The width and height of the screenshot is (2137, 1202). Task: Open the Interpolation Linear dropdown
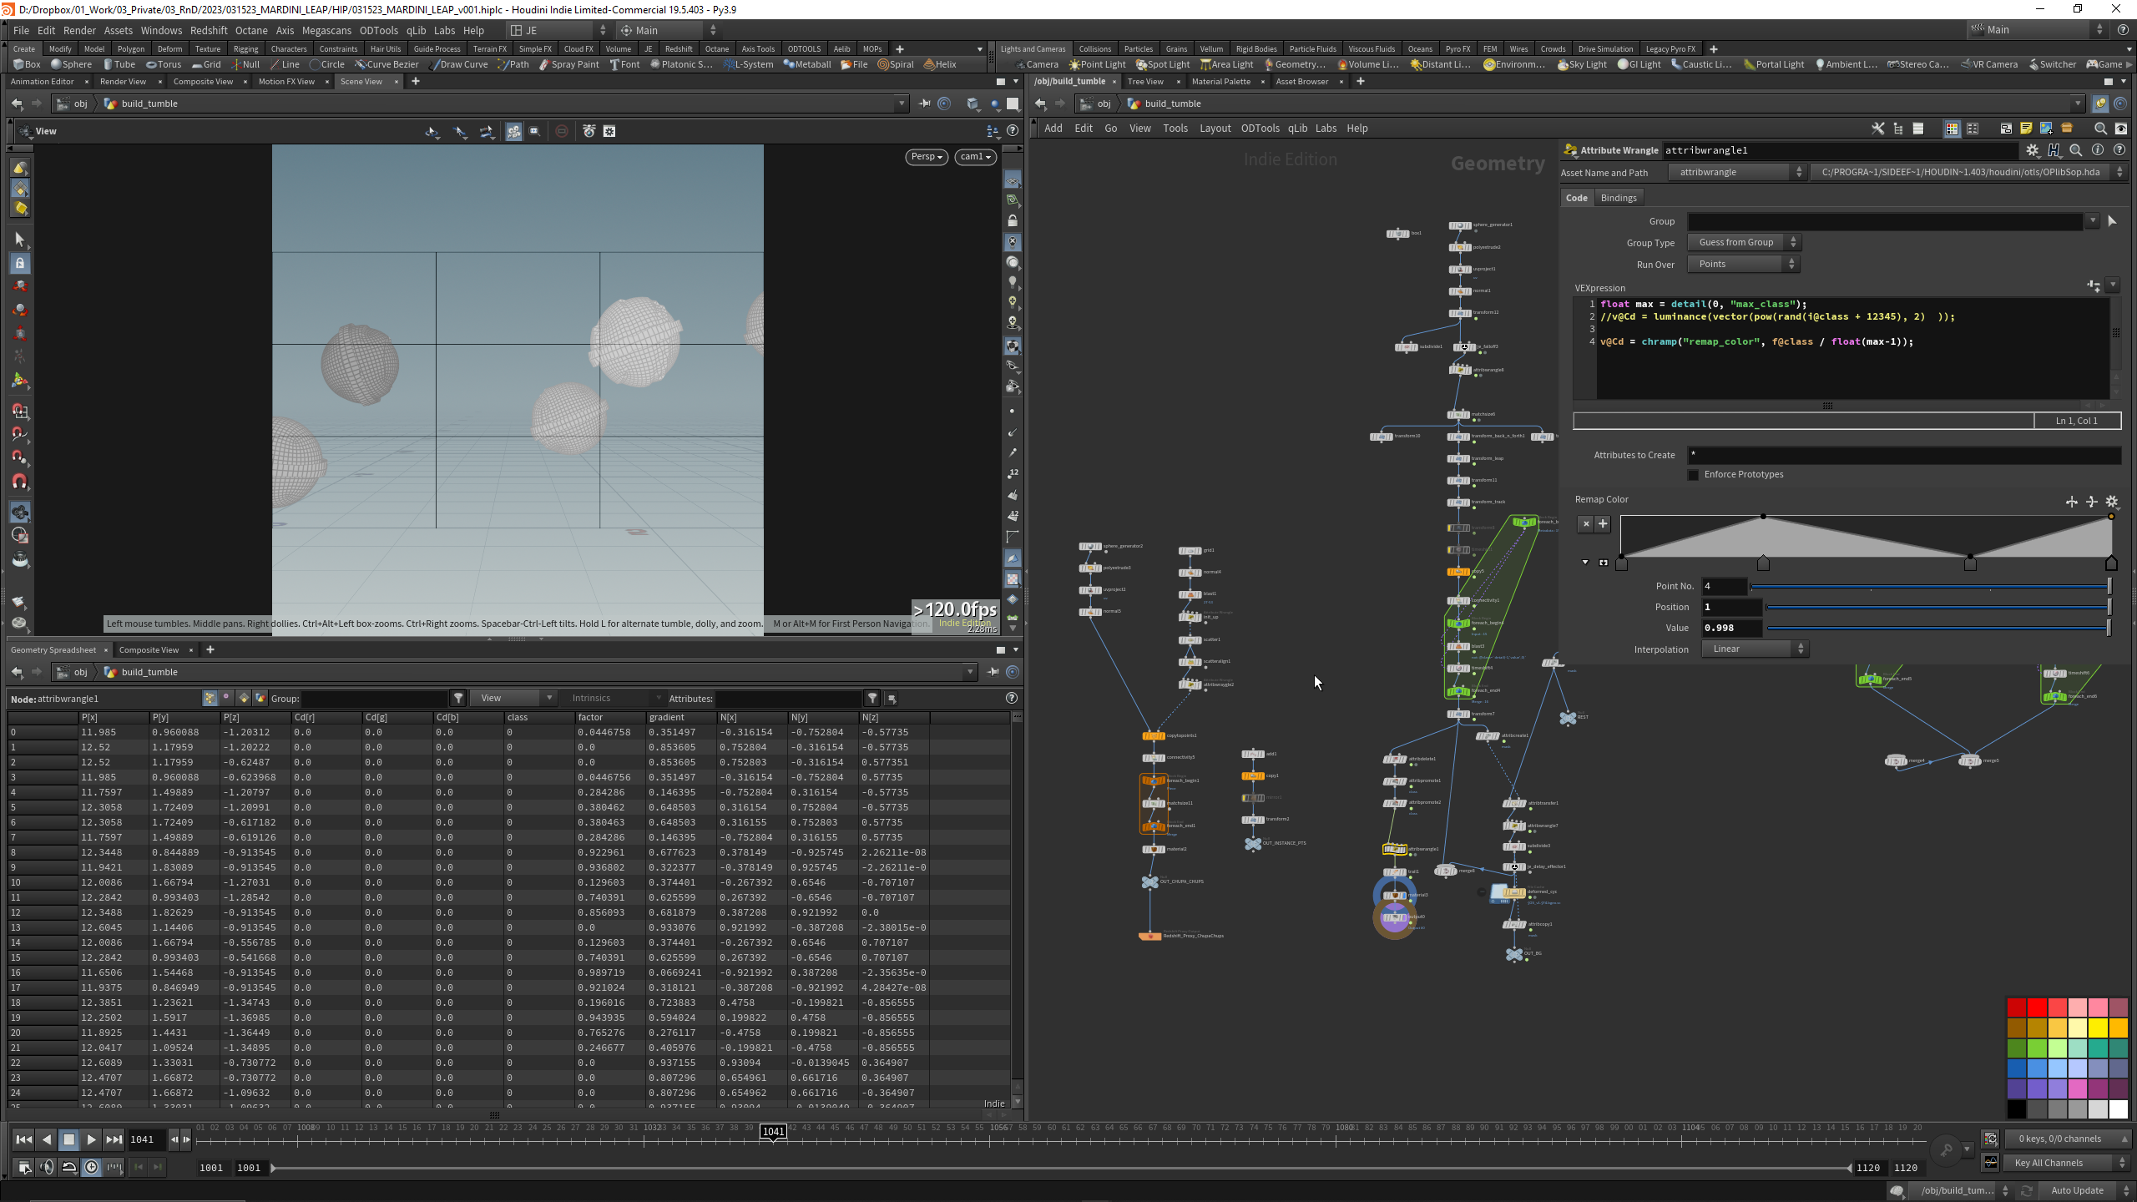[x=1755, y=649]
